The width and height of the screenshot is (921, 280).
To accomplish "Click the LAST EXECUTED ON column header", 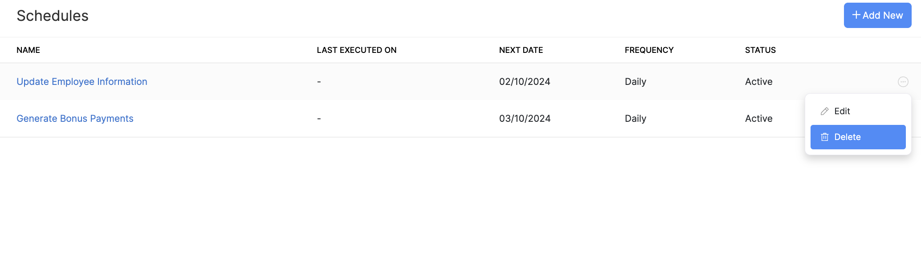I will 356,50.
